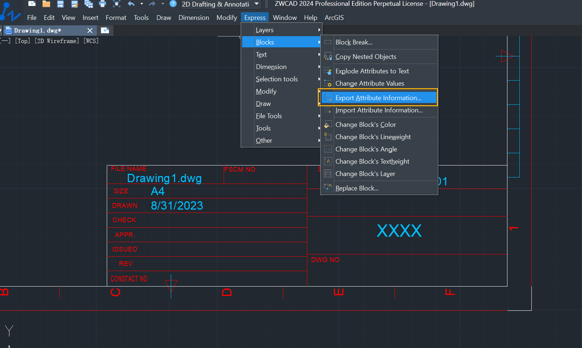Choose Explode Attributes to Text
582x348 pixels.
coord(379,71)
